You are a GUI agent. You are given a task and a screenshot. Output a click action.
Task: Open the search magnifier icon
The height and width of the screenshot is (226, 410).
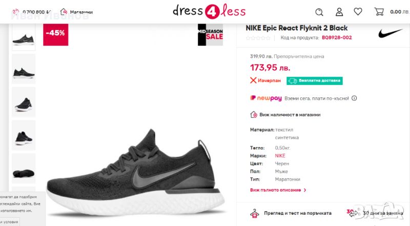tap(319, 12)
